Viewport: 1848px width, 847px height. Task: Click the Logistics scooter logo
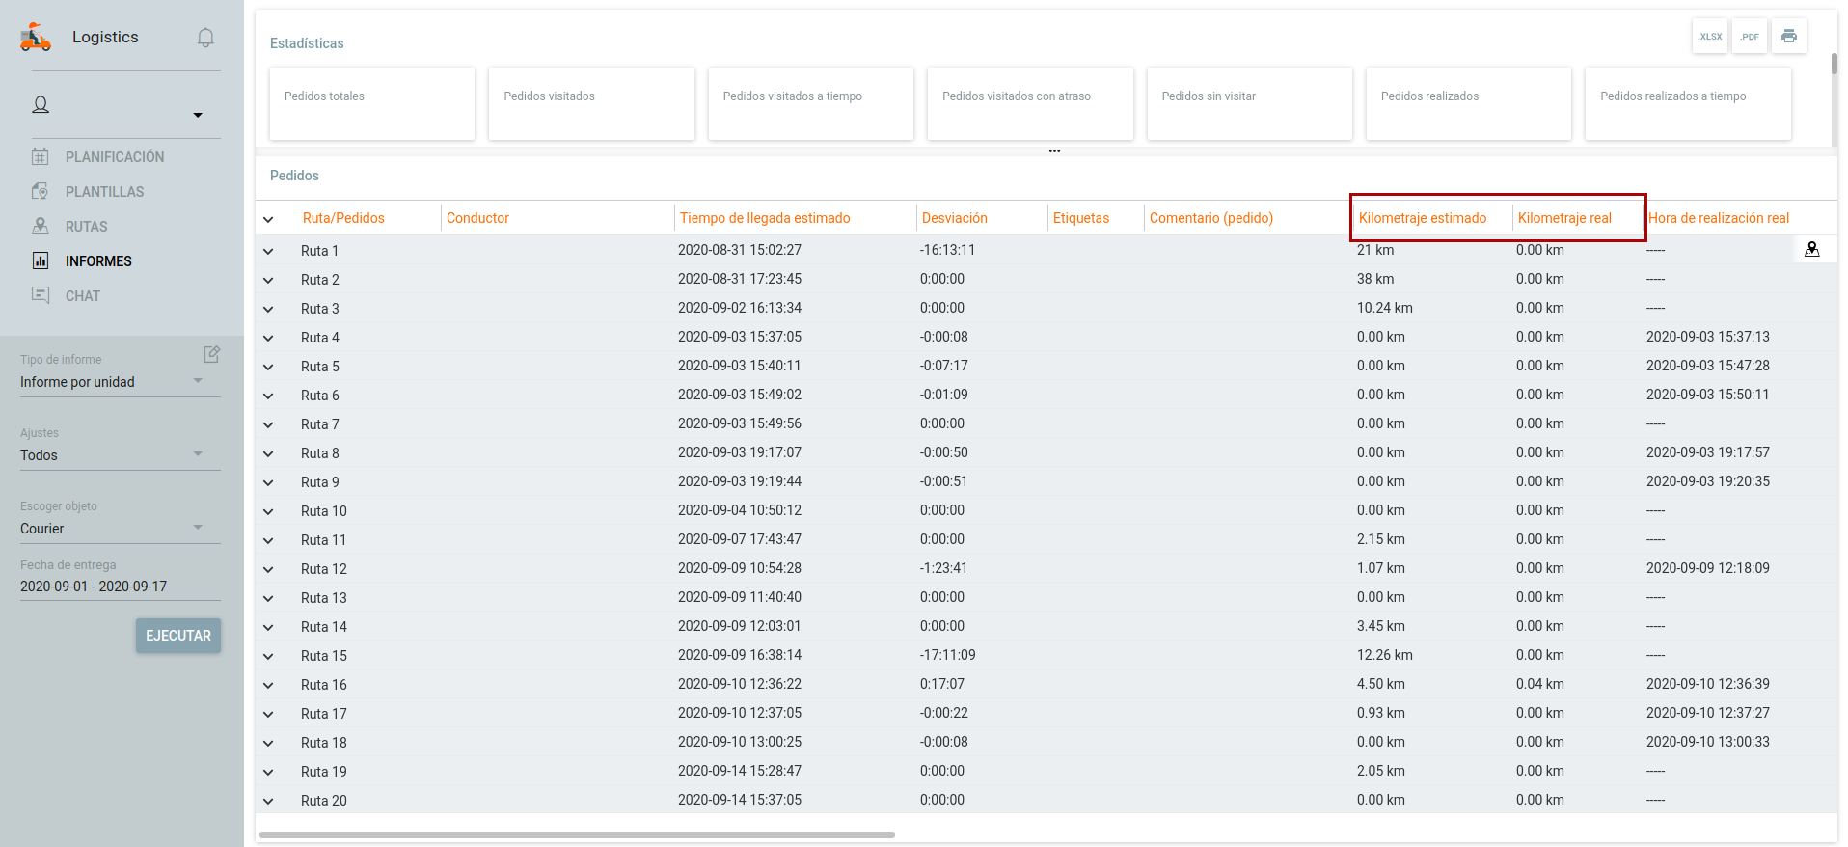36,38
